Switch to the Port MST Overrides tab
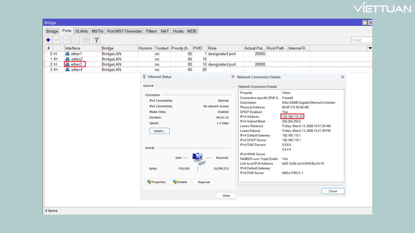This screenshot has height=233, width=415. 124,31
